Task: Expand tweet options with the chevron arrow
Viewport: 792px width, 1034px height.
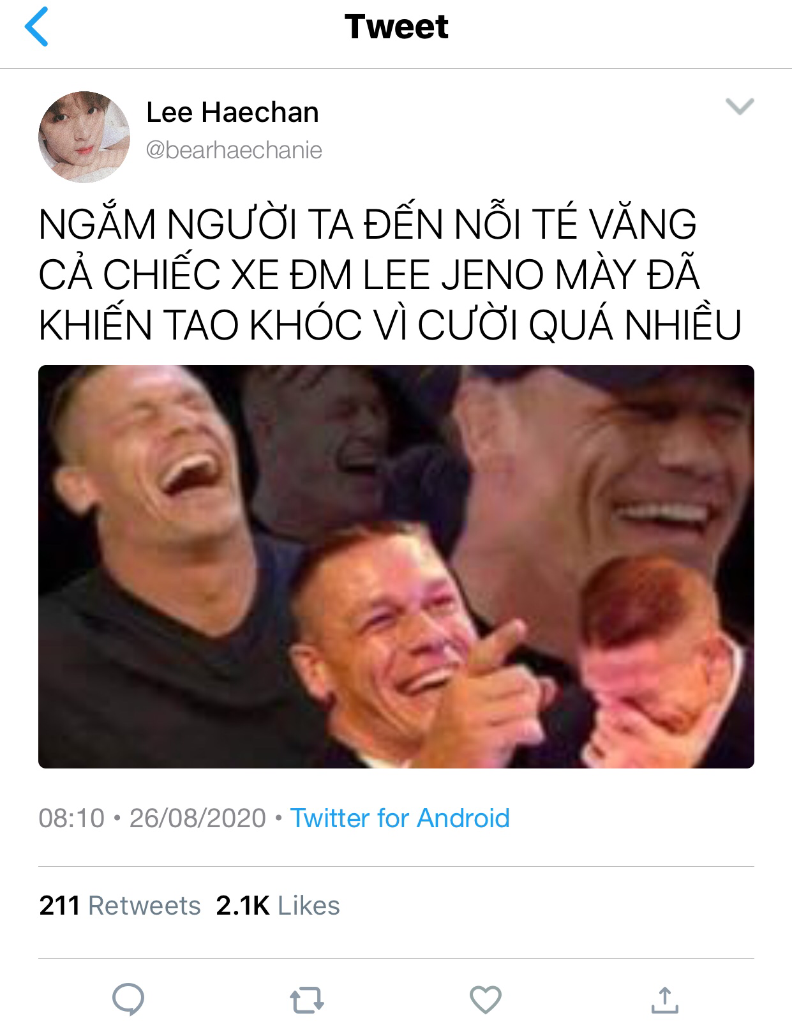Action: pos(740,107)
